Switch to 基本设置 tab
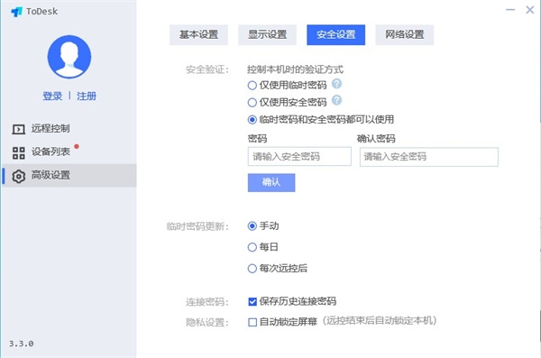The height and width of the screenshot is (358, 541). (x=198, y=34)
